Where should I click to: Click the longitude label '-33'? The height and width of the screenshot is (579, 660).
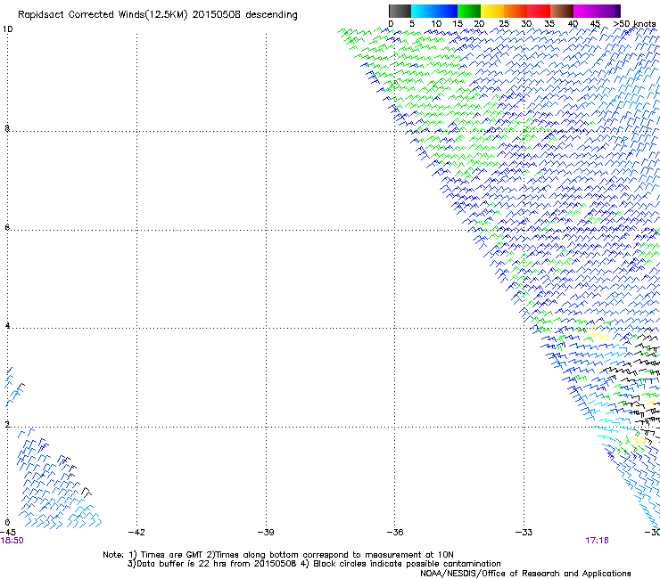pyautogui.click(x=524, y=533)
